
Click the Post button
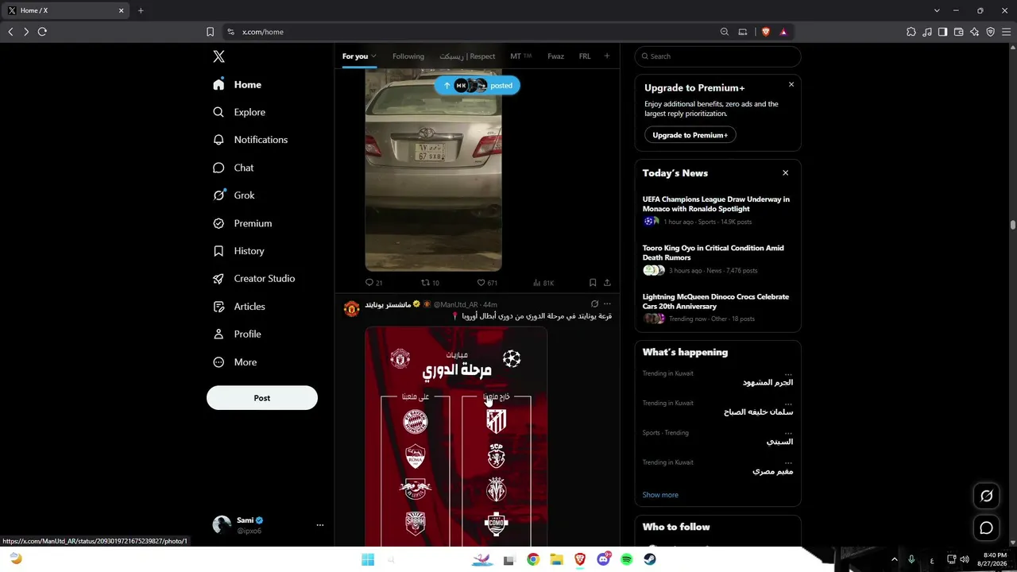pos(262,398)
